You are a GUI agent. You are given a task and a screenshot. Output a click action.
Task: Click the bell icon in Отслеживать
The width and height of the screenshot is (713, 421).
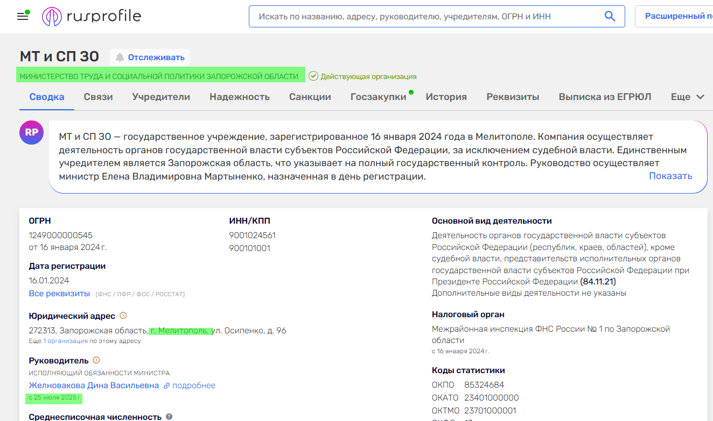pos(120,58)
